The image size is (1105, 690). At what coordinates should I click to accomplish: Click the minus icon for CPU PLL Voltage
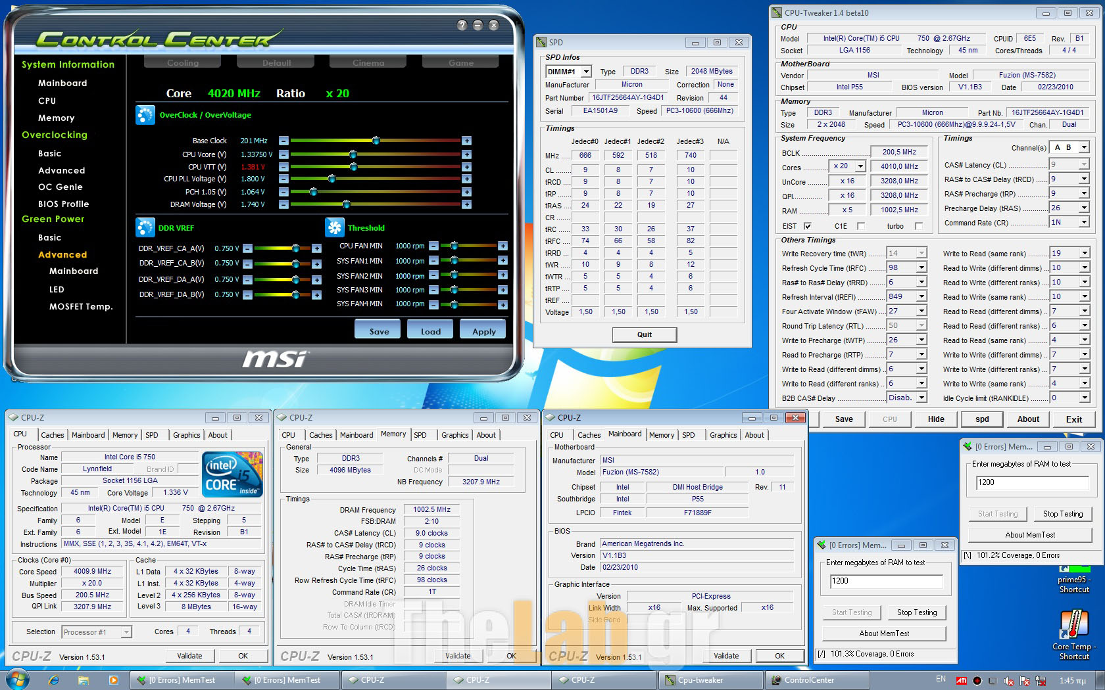tap(283, 179)
